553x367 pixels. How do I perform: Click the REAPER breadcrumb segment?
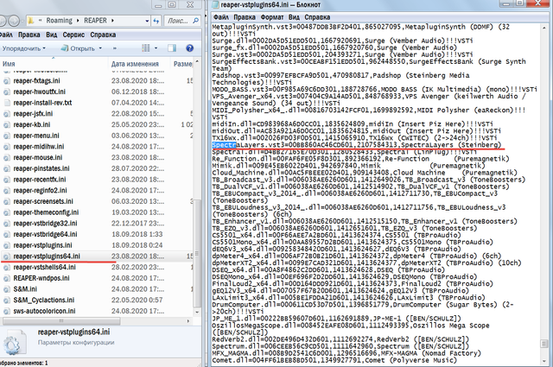coord(95,21)
